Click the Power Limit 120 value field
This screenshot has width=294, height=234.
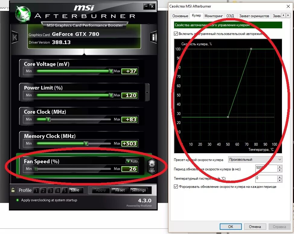click(x=130, y=95)
